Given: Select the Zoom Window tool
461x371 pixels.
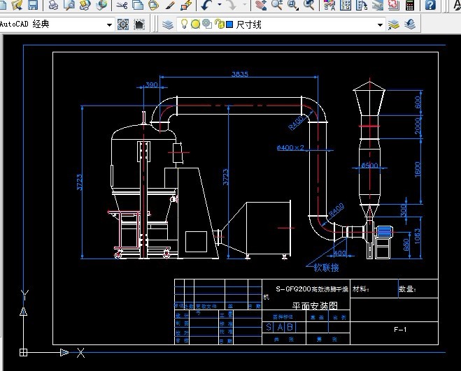Looking at the screenshot, I should click(x=293, y=5).
